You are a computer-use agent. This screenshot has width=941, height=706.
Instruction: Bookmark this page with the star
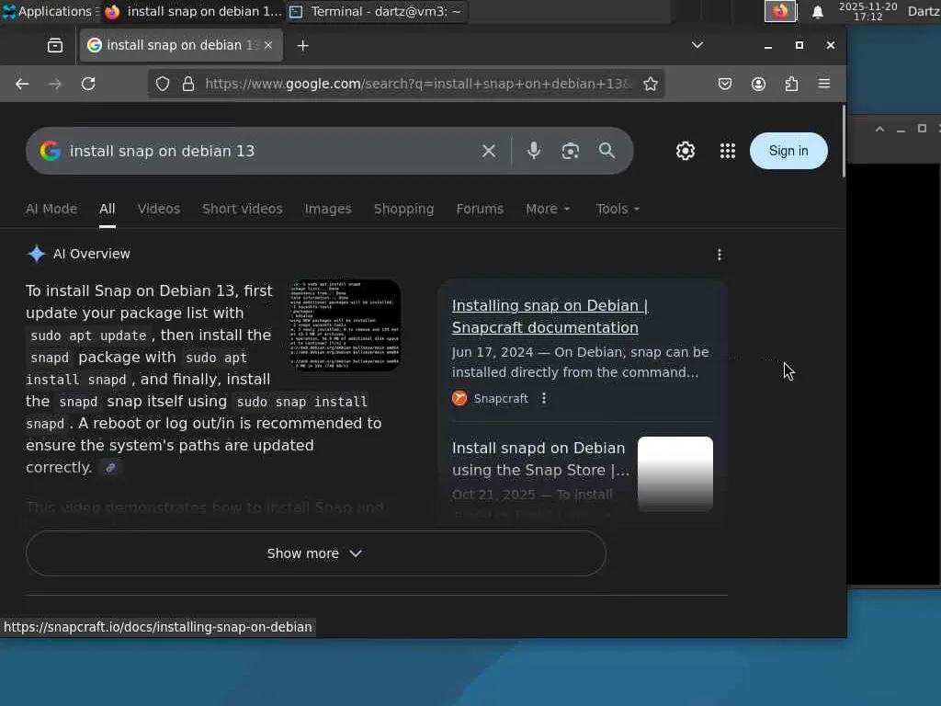tap(651, 84)
